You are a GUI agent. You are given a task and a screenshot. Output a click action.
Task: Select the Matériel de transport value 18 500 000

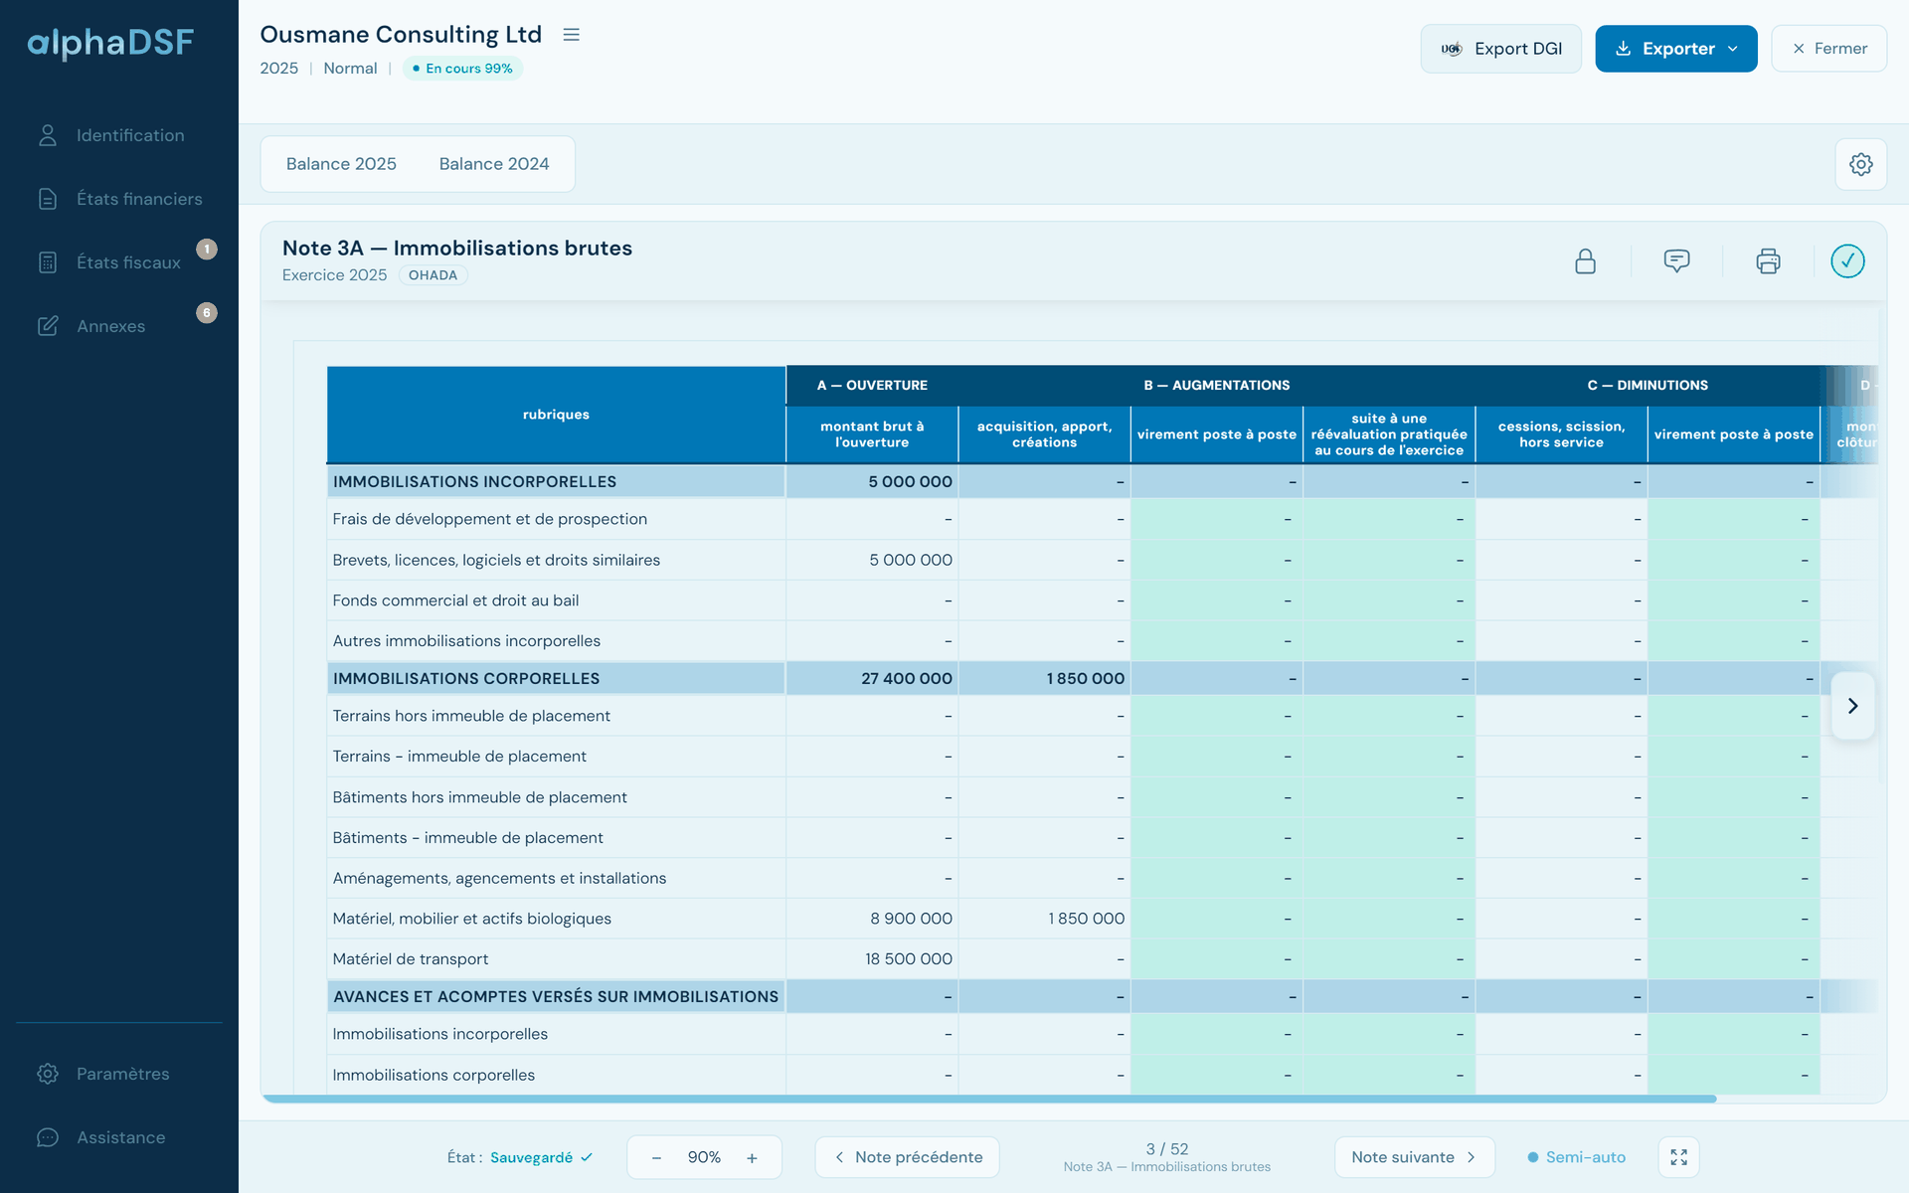click(872, 959)
